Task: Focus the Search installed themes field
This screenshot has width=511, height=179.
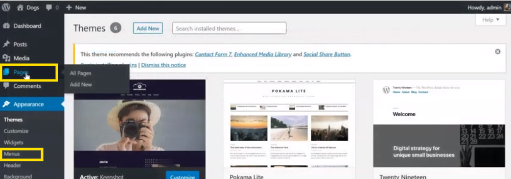Action: point(229,28)
